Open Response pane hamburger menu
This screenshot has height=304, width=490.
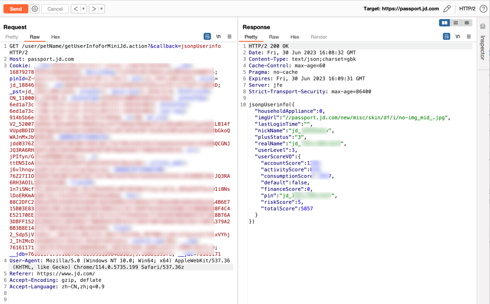[x=469, y=37]
